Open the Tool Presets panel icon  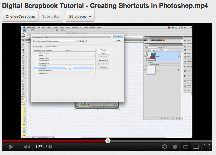point(185,76)
